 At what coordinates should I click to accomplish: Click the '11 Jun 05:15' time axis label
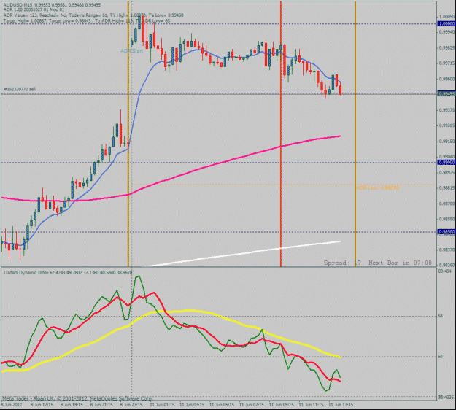[x=222, y=405]
